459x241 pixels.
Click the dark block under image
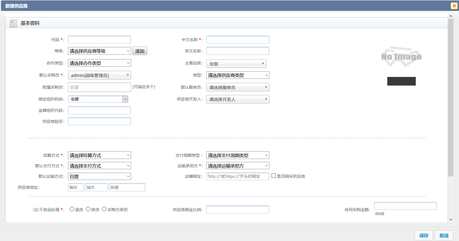401,81
